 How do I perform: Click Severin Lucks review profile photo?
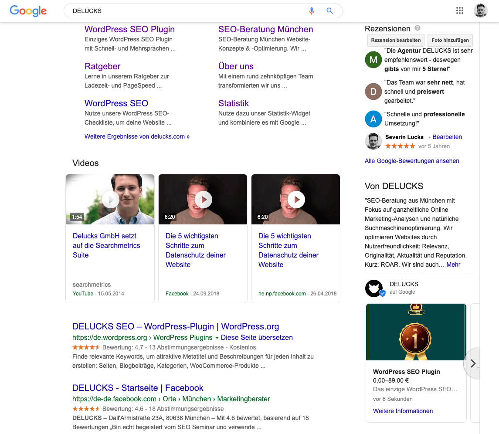[373, 141]
